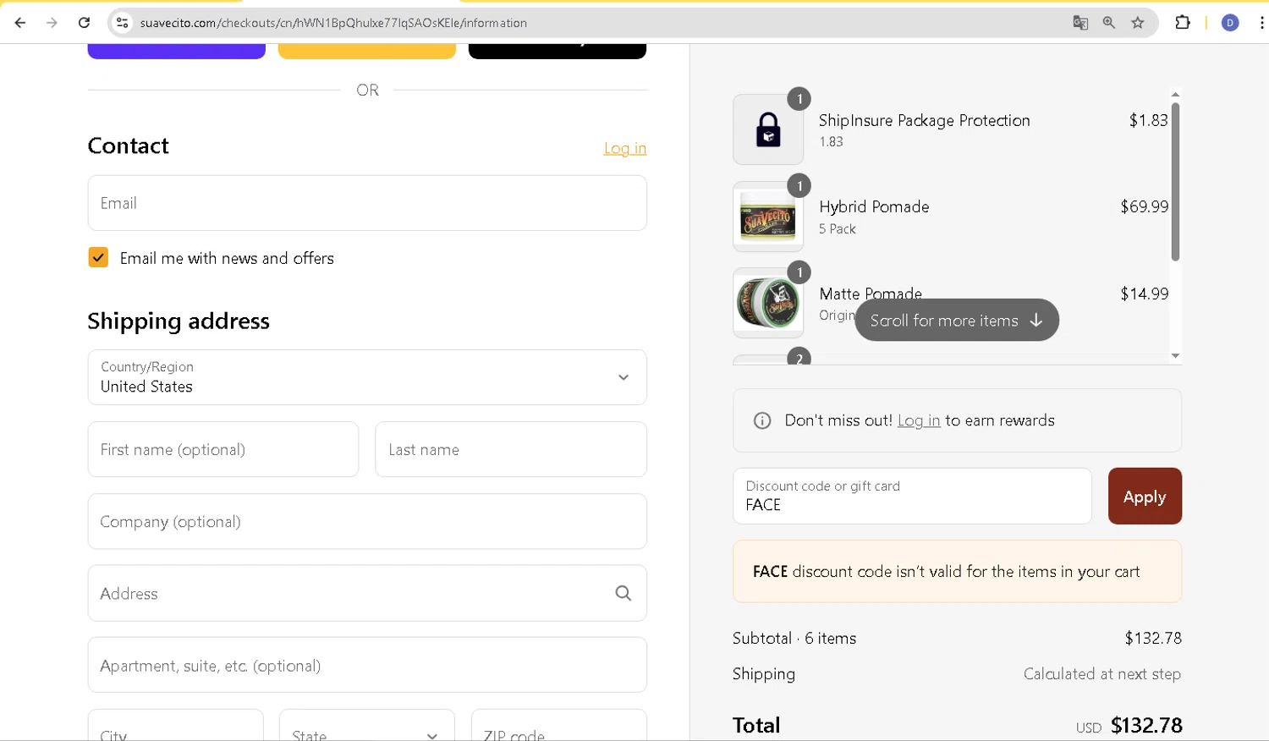Click the $1.83 price

tap(1148, 120)
